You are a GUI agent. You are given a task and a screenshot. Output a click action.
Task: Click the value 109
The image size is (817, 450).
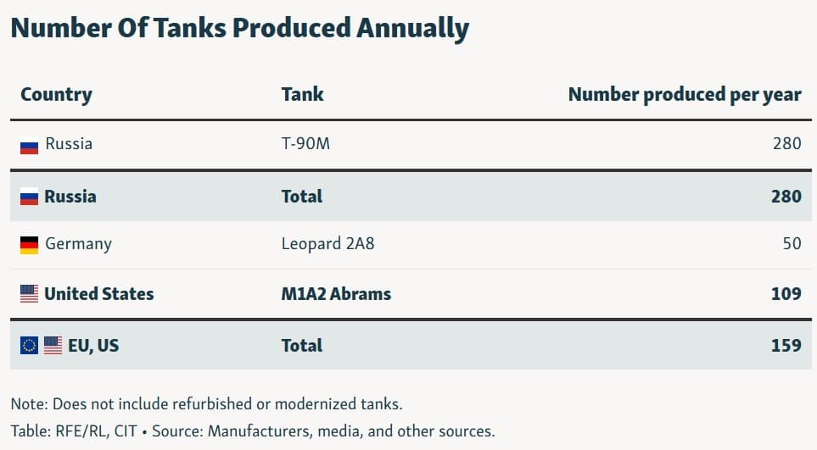pos(786,294)
